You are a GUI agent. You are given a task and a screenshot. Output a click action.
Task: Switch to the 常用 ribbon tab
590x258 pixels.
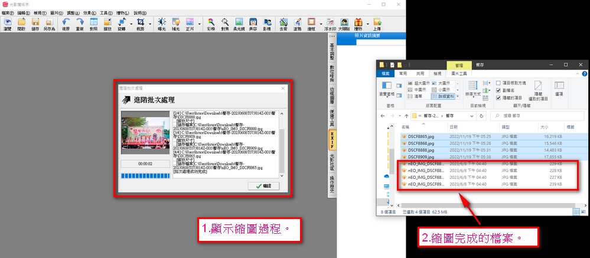(403, 73)
